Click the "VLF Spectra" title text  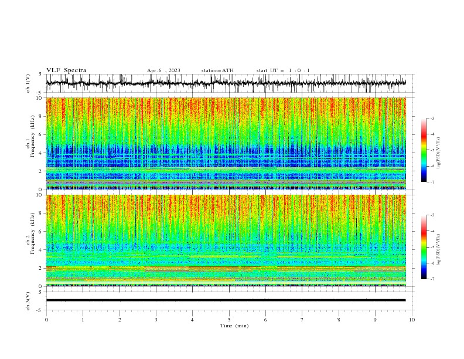tap(66, 70)
